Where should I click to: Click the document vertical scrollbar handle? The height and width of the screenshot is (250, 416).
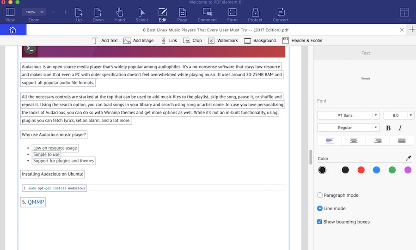311,157
